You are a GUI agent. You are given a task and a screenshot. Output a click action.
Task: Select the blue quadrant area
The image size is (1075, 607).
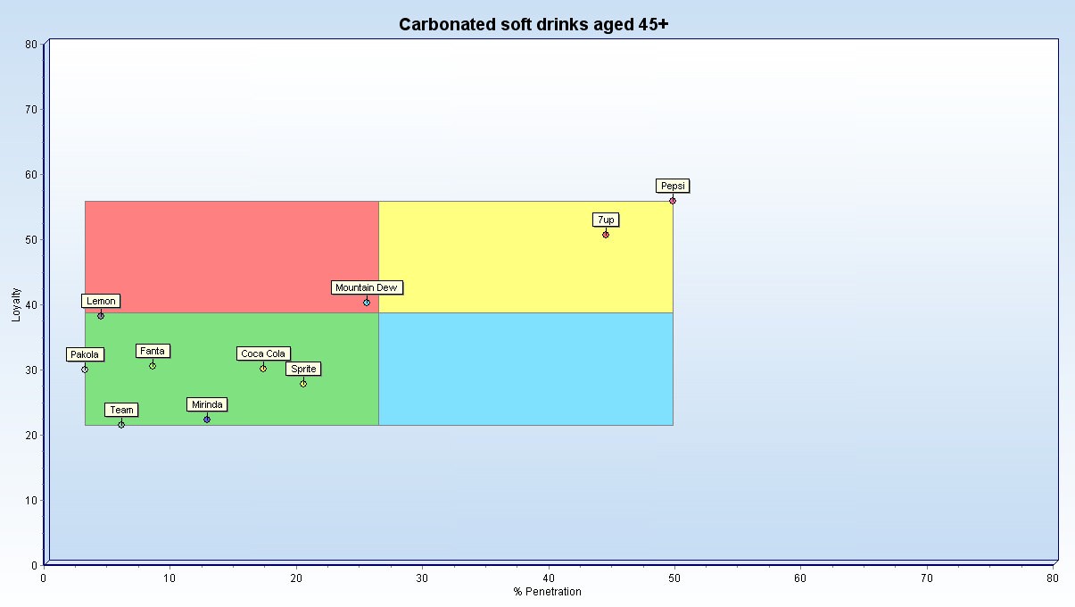[526, 369]
